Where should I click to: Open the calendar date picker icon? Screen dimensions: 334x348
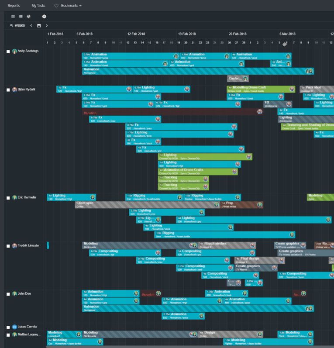click(x=39, y=26)
